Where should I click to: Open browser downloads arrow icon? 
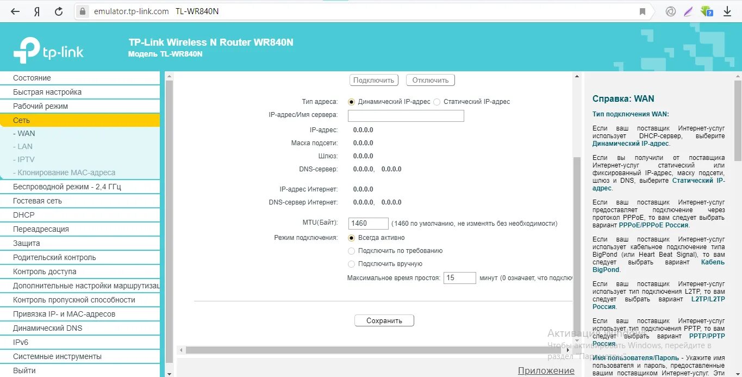(x=727, y=11)
